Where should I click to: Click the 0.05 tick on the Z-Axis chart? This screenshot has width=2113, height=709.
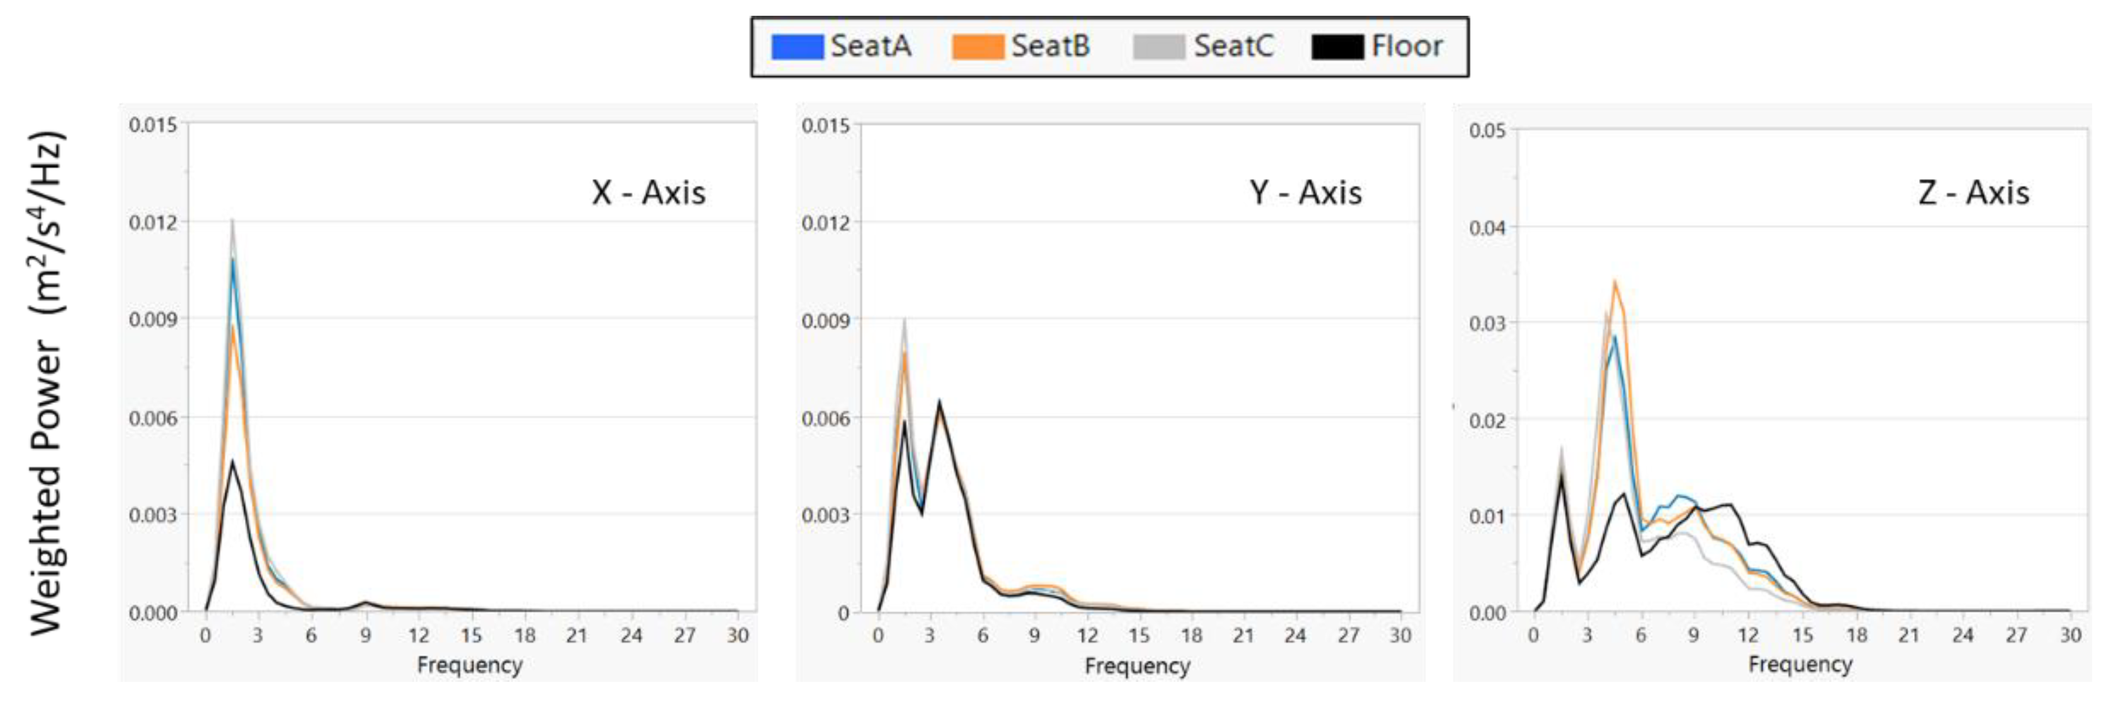pos(1487,131)
